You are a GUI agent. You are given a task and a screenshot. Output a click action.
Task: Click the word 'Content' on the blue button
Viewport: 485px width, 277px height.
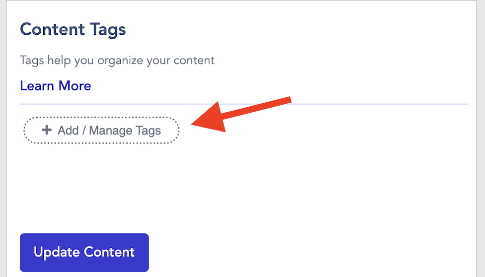(109, 252)
